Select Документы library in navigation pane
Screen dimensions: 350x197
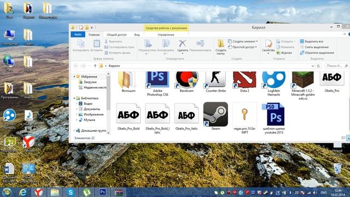(x=89, y=109)
